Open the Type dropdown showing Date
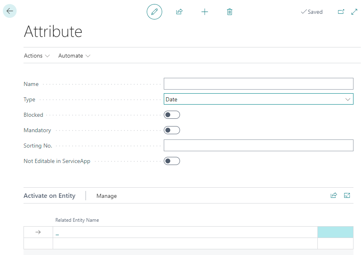Screen dimensions: 362x255 [x=258, y=99]
